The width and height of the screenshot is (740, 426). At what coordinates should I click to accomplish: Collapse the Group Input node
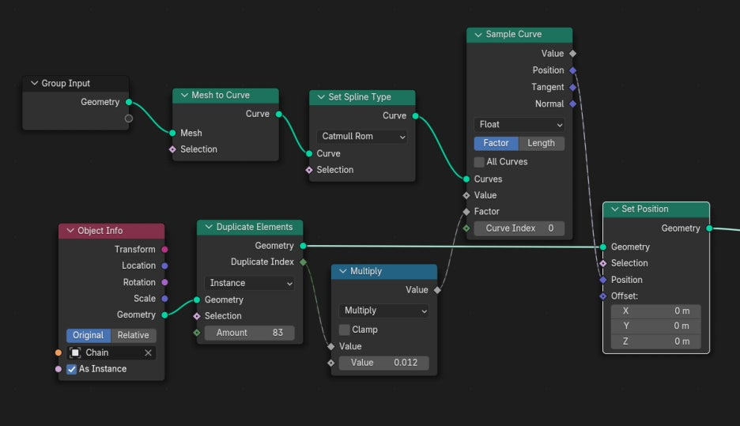(x=35, y=83)
